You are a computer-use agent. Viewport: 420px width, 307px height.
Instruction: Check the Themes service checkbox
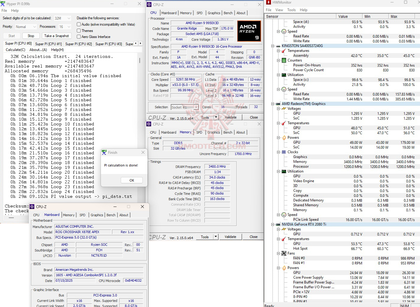[x=78, y=30]
